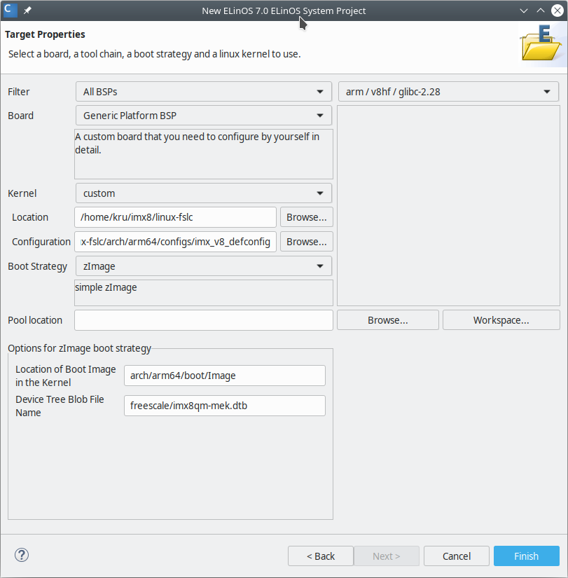Go back with the < Back button

click(320, 556)
